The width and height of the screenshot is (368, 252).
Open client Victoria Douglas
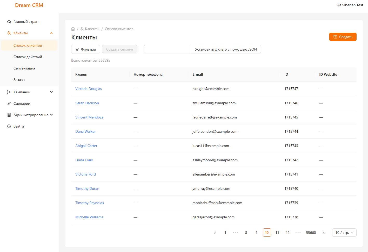coord(89,89)
